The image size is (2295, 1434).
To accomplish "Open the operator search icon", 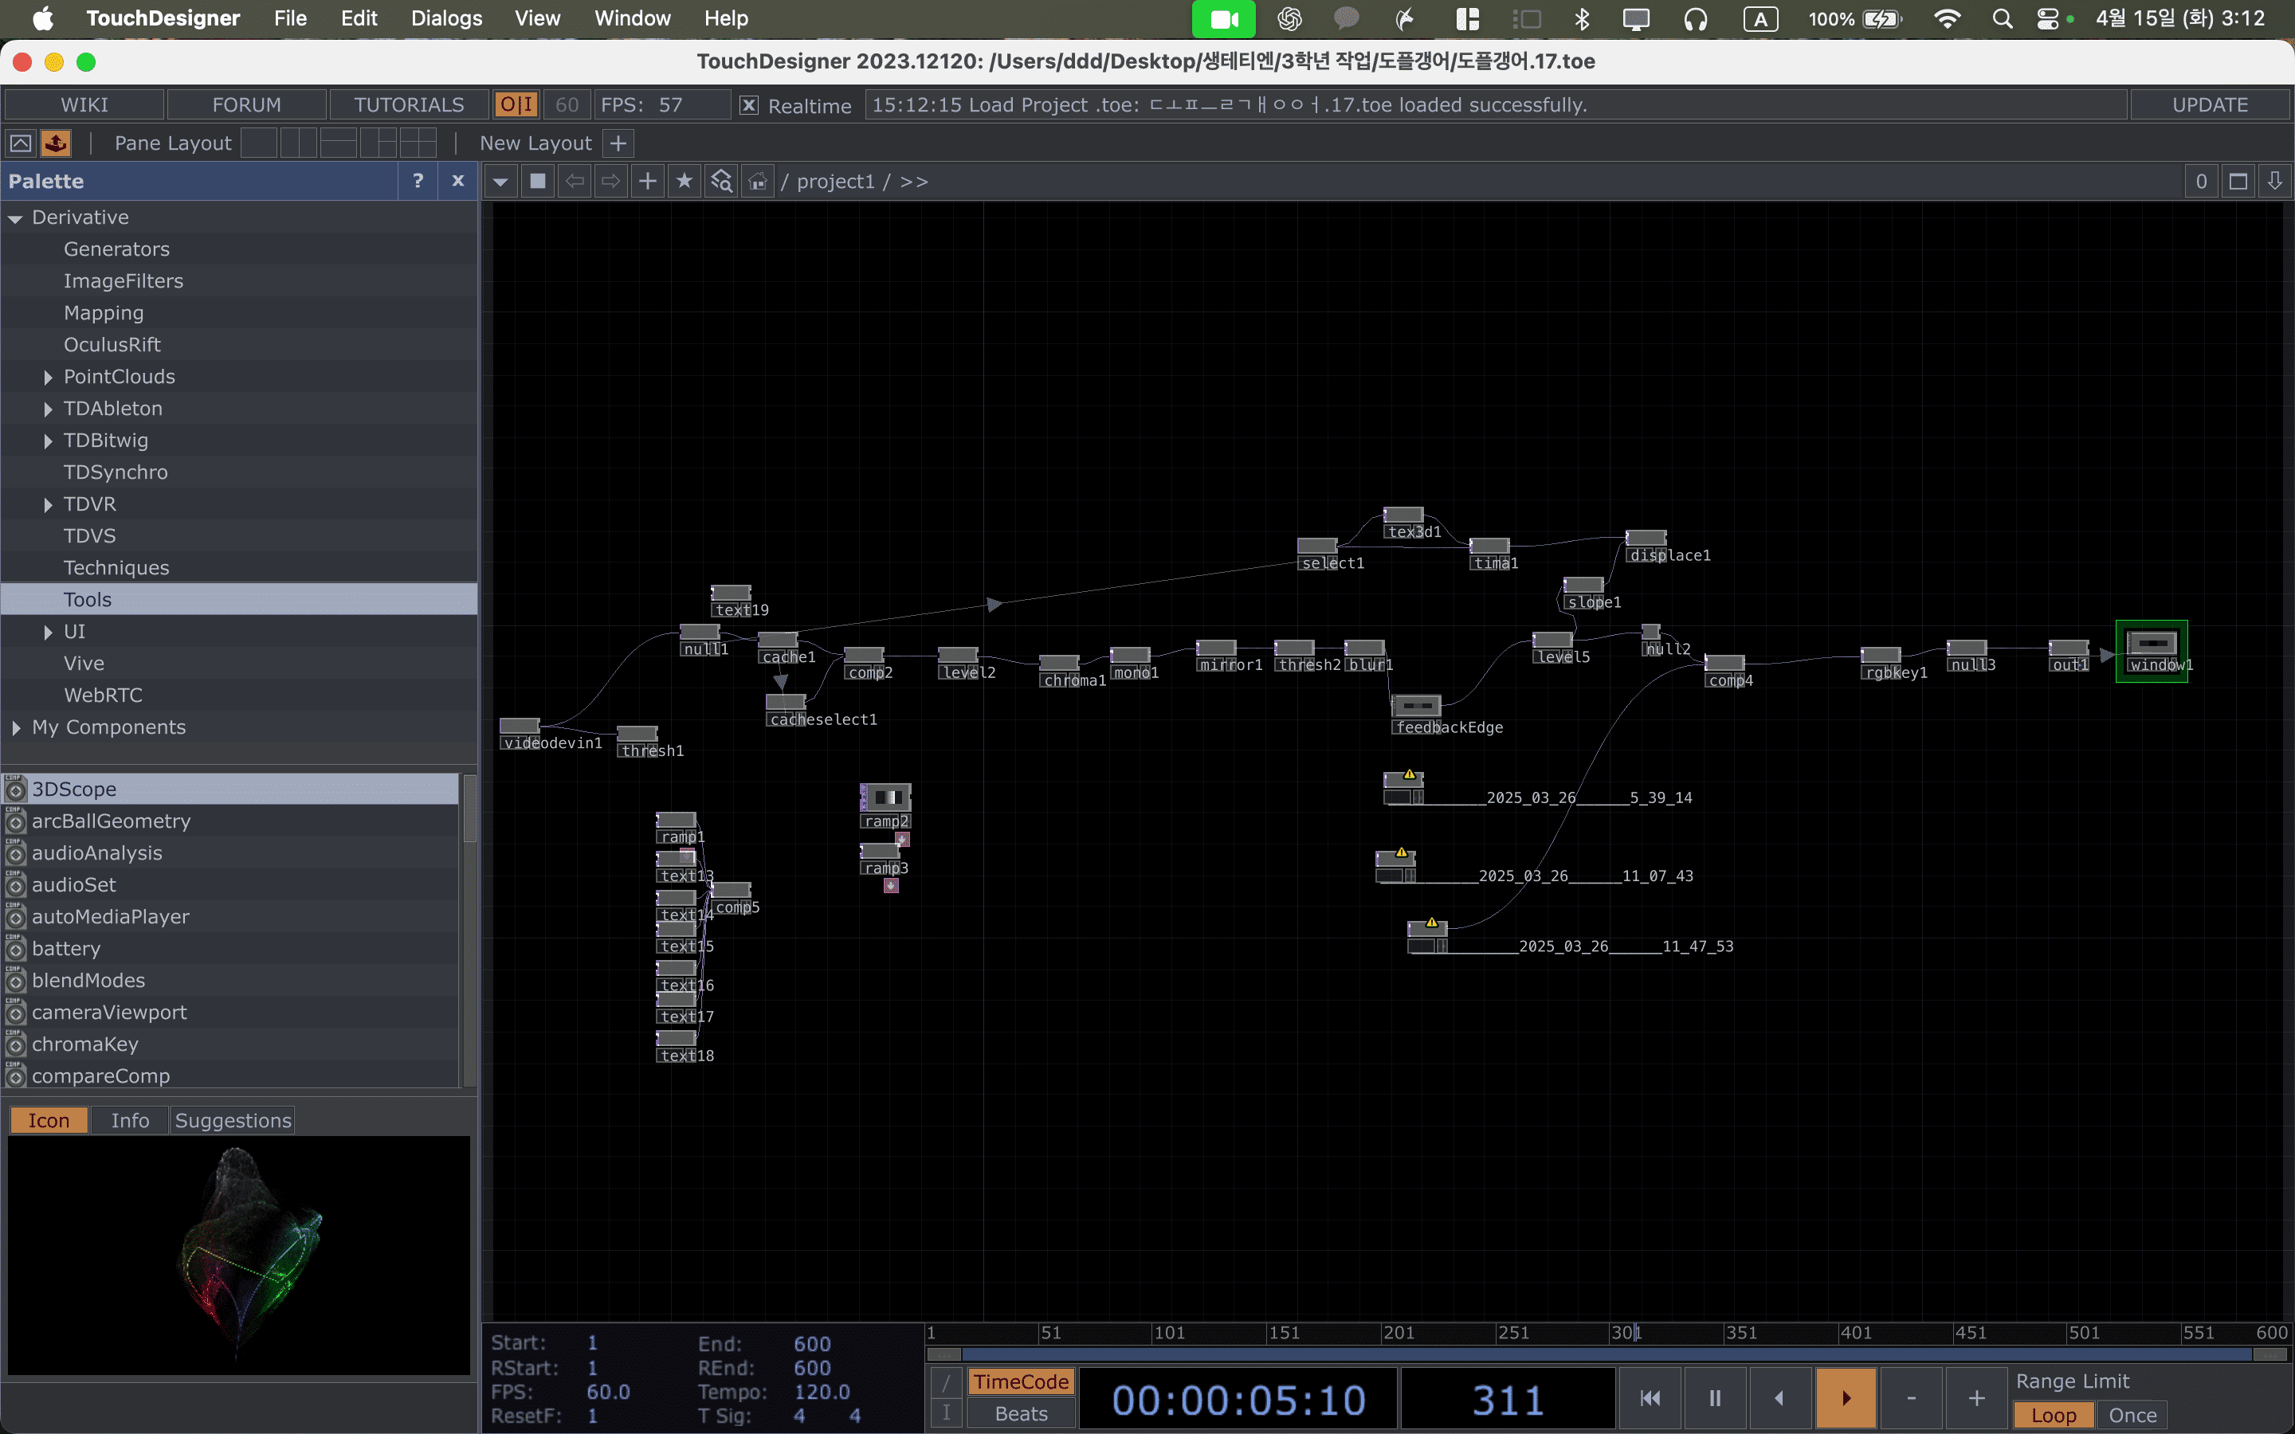I will click(x=720, y=181).
